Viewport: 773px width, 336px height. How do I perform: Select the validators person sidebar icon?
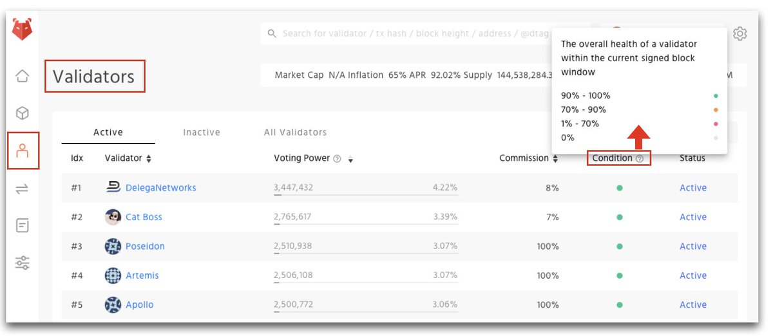23,151
